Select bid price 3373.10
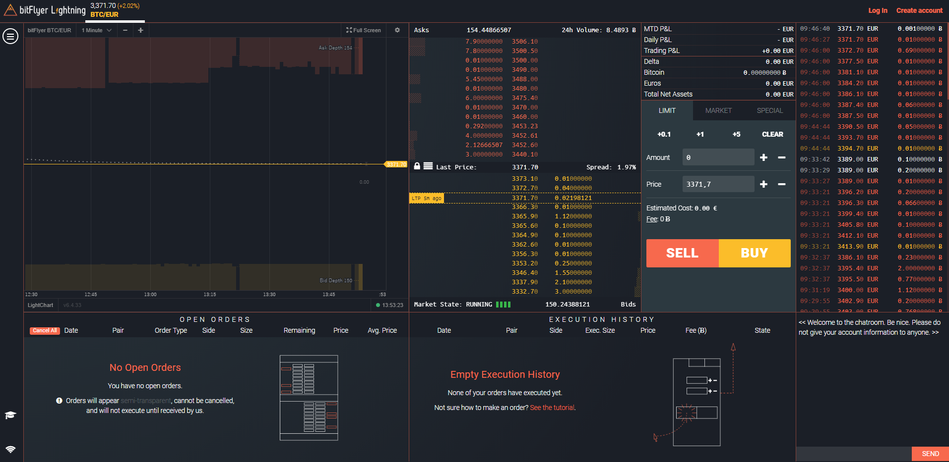Image resolution: width=949 pixels, height=462 pixels. point(525,179)
